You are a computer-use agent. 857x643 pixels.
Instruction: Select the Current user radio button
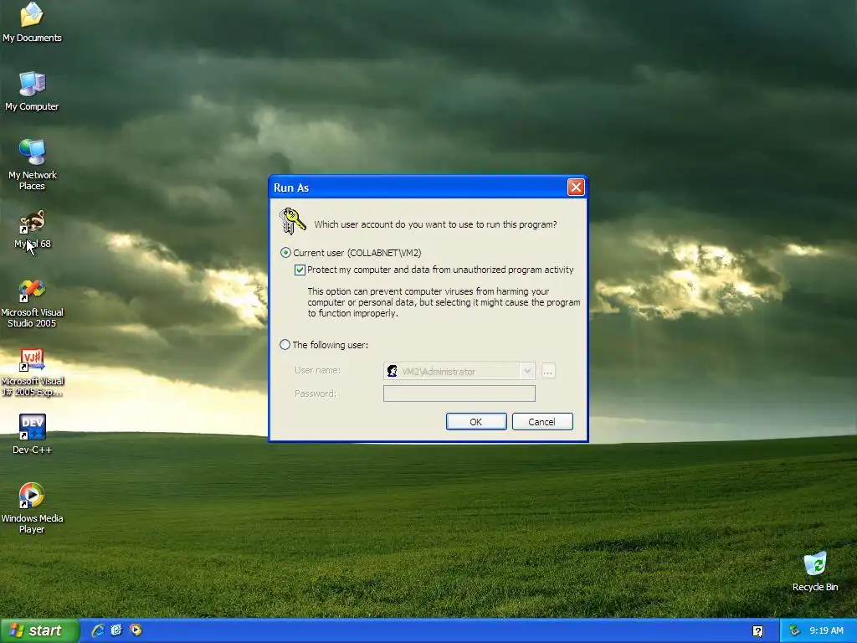click(285, 253)
